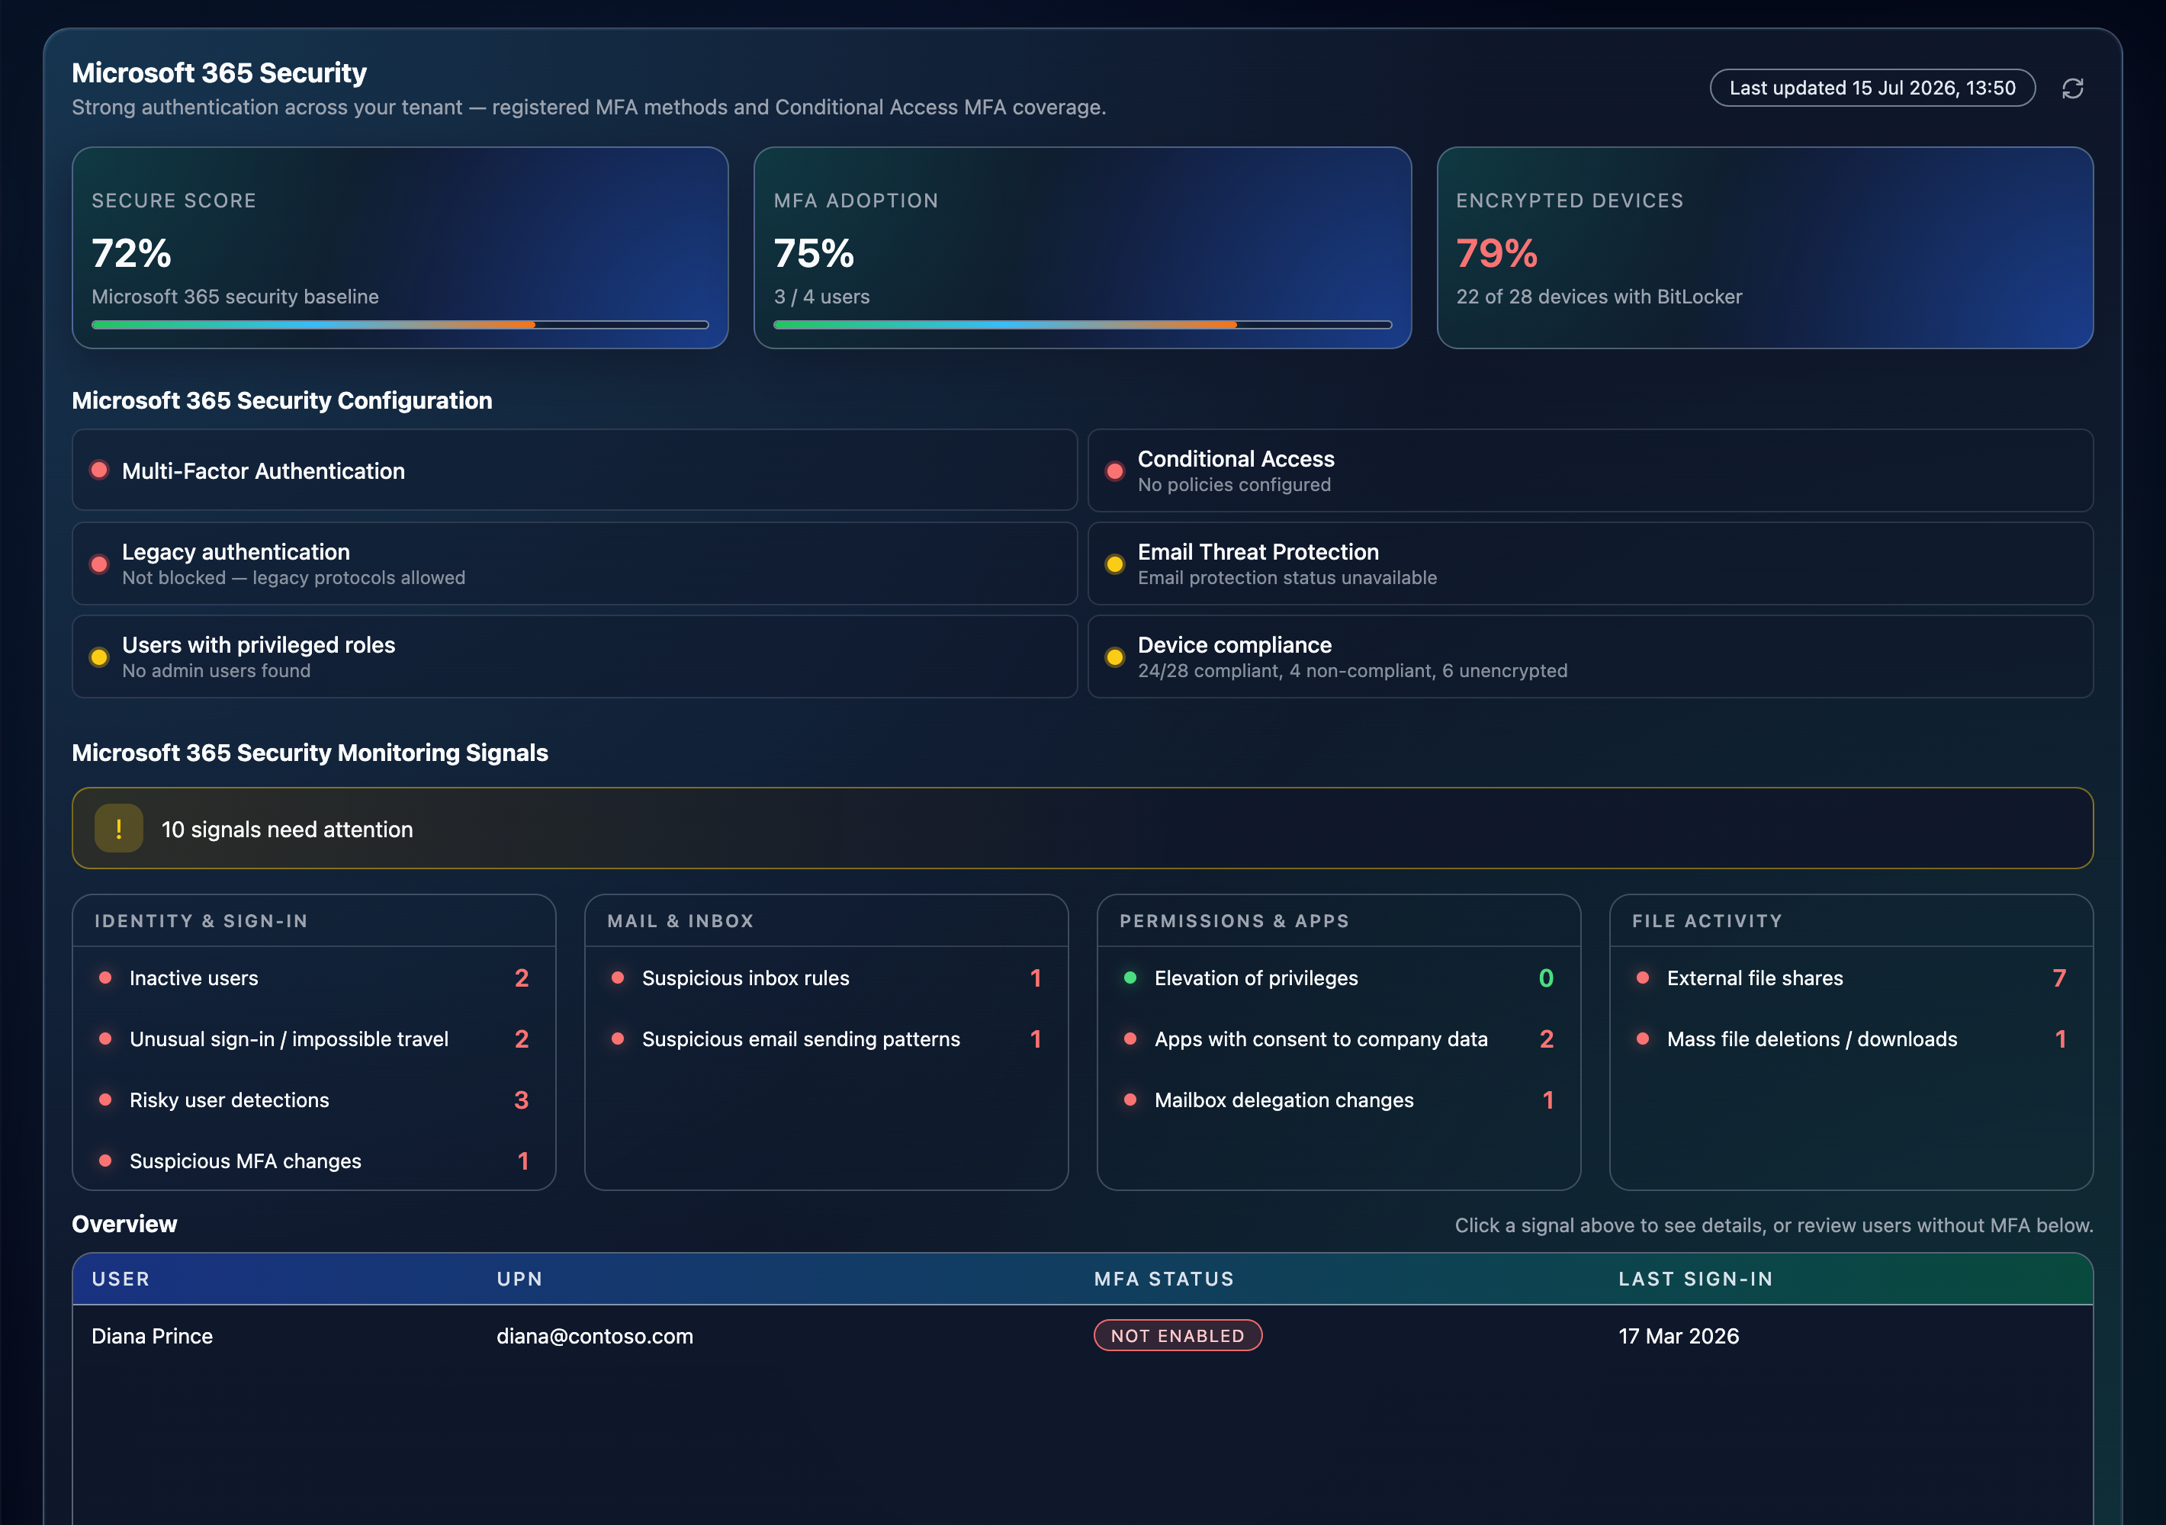Click the Identity & Sign-In panel header
Image resolution: width=2166 pixels, height=1525 pixels.
point(313,920)
